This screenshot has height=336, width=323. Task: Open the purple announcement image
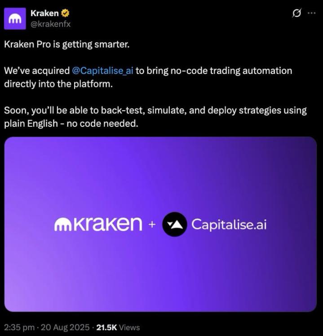[160, 224]
